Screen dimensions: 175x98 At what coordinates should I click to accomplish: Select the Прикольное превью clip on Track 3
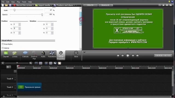click(29, 87)
